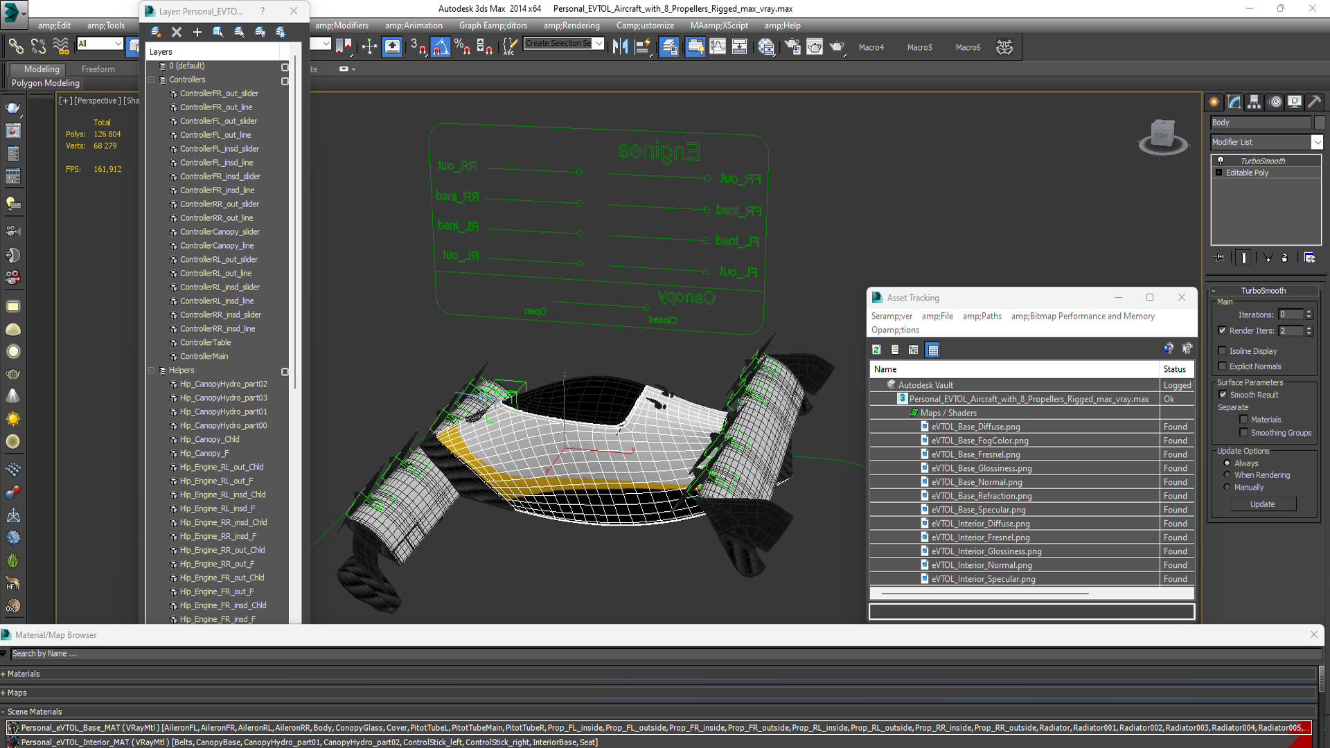
Task: Open the Material Editor icon
Action: [766, 47]
